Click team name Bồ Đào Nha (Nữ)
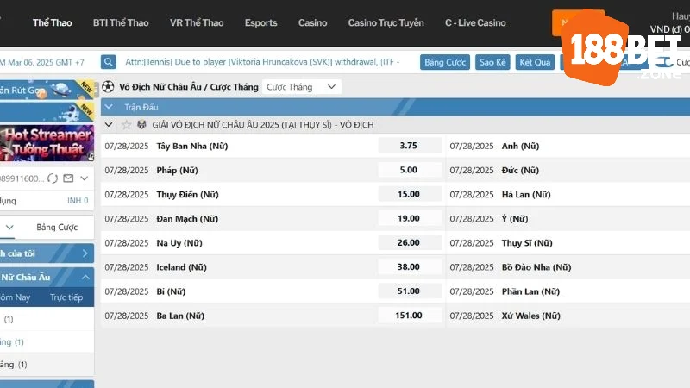This screenshot has height=388, width=690. [536, 267]
